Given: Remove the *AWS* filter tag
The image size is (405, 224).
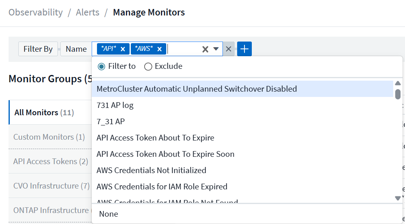Looking at the screenshot, I should (159, 49).
